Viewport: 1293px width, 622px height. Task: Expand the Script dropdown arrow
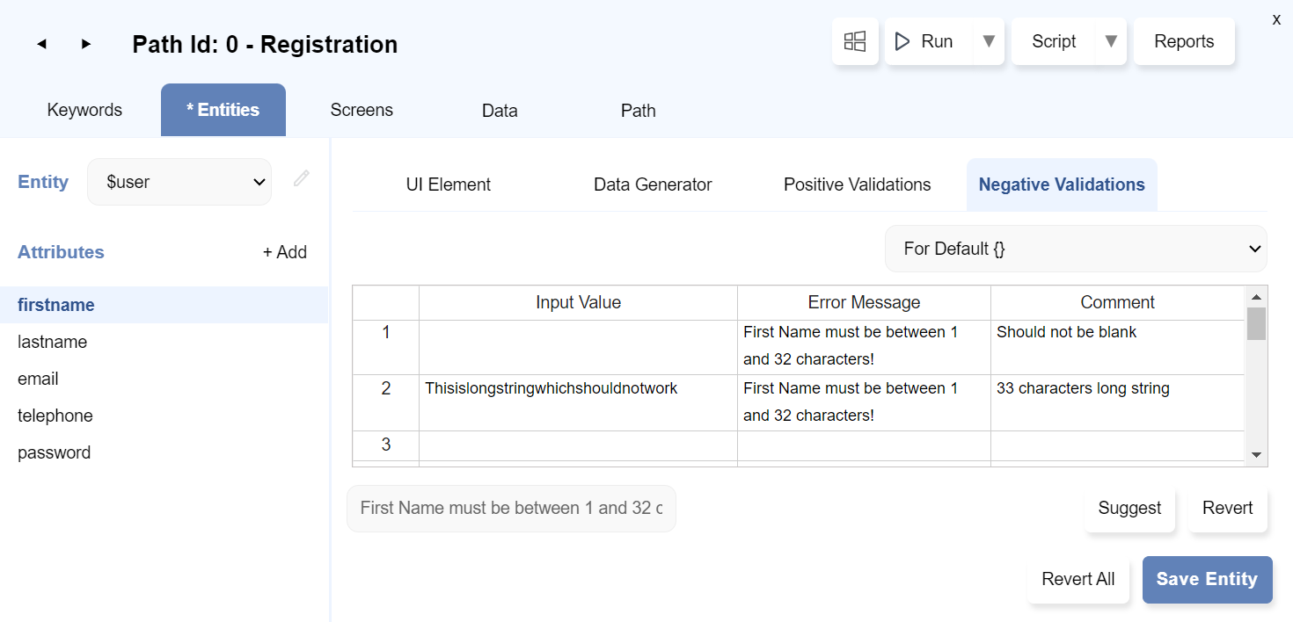(1111, 41)
